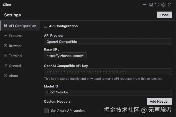Image resolution: width=176 pixels, height=117 pixels.
Task: Focus the Base URL input field
Action: click(x=65, y=56)
